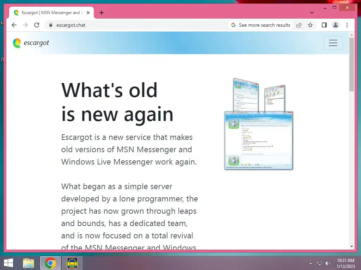Open the headphones app in taskbar

pyautogui.click(x=72, y=263)
